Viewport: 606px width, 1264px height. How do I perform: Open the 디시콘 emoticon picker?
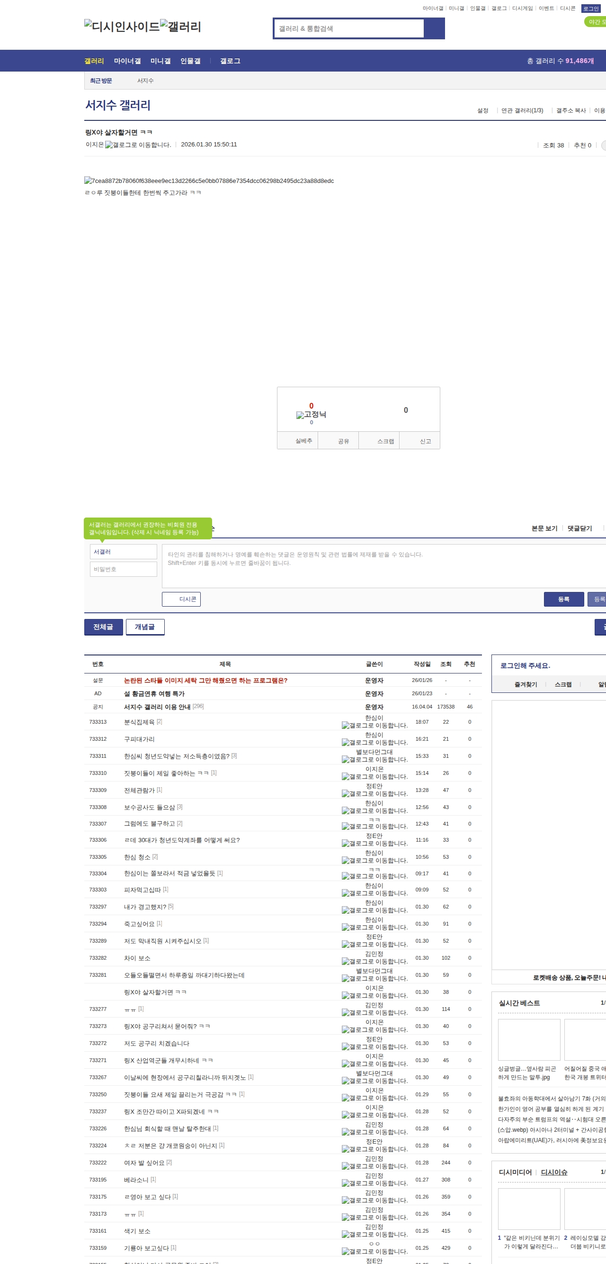pos(181,599)
